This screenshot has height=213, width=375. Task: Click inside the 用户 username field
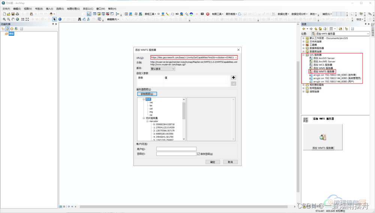click(x=176, y=149)
